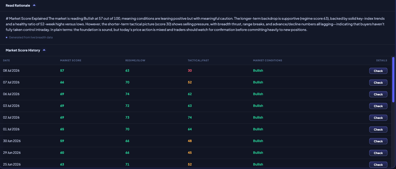Open Check details for 07 Jul 2026
The height and width of the screenshot is (169, 396).
point(378,83)
